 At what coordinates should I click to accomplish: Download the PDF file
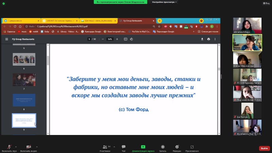click(x=202, y=39)
